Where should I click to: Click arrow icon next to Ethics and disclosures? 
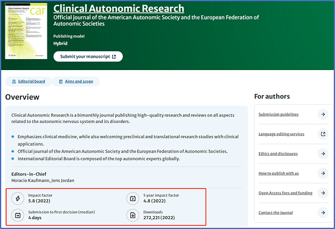click(323, 153)
